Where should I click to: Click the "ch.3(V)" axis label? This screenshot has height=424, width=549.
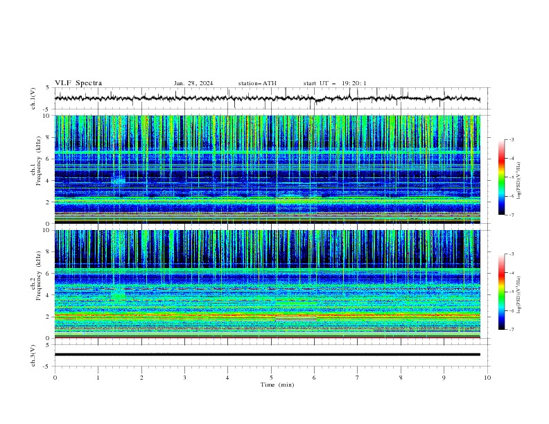33,355
